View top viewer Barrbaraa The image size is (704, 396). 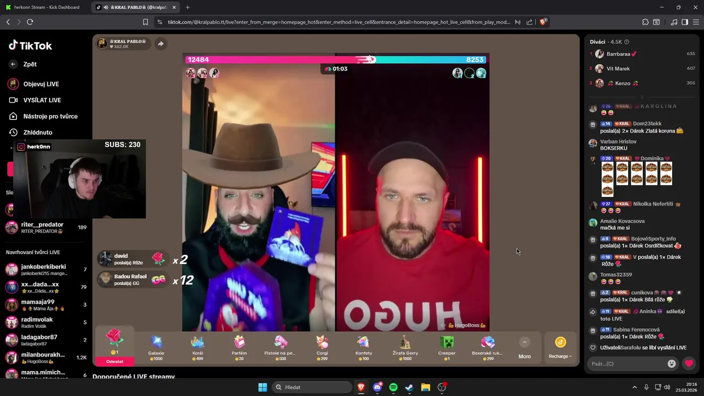click(x=642, y=54)
